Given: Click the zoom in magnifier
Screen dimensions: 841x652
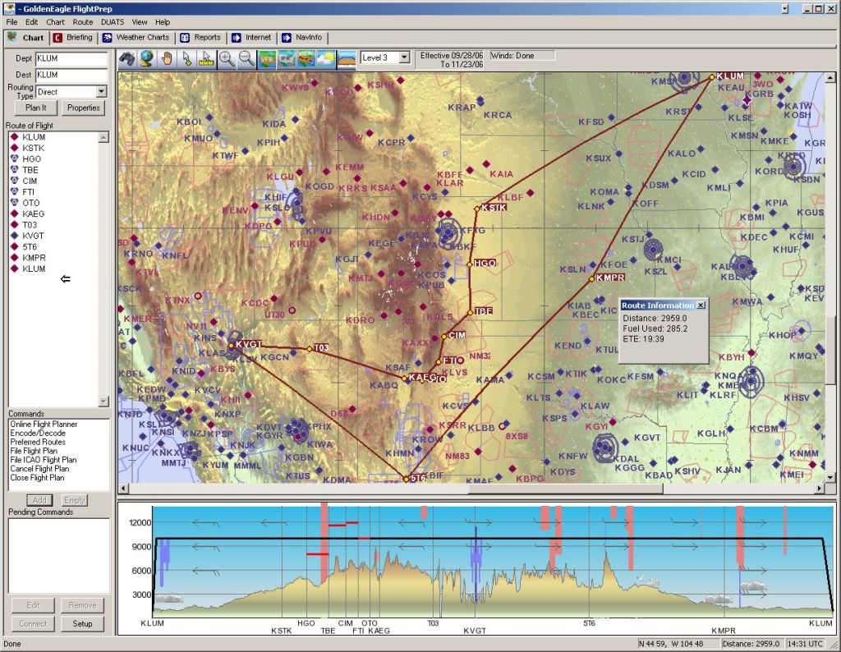Looking at the screenshot, I should pyautogui.click(x=227, y=58).
